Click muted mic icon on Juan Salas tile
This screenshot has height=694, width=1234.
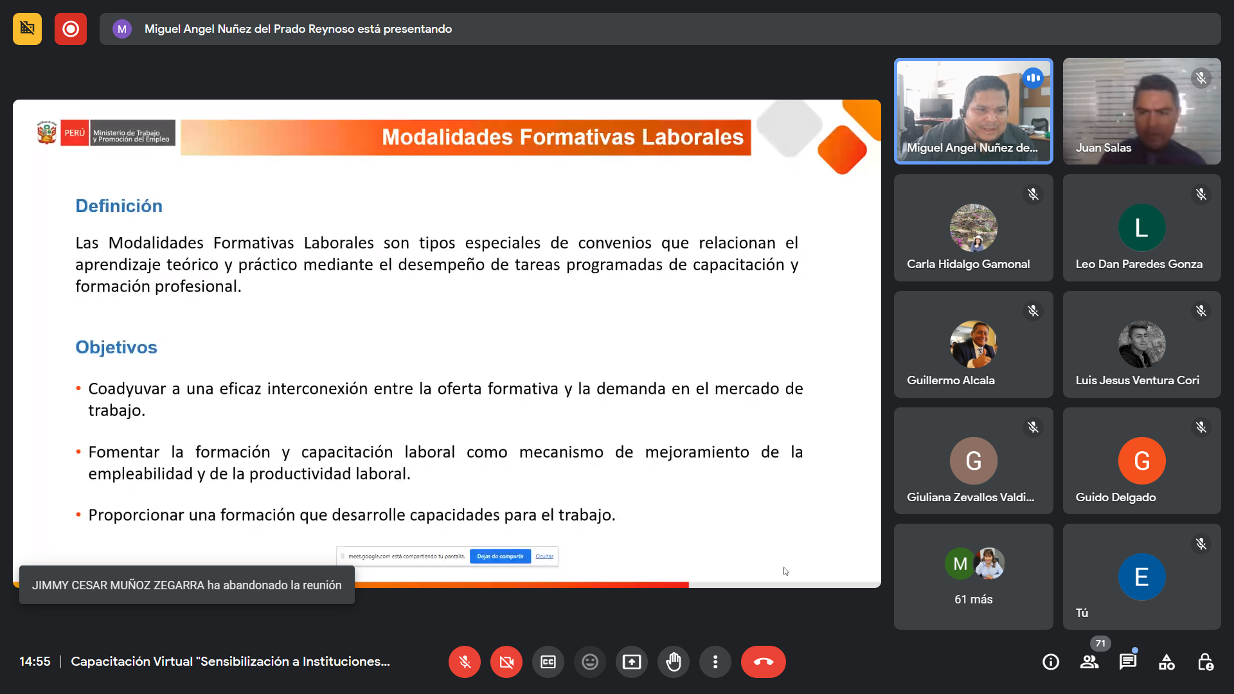1201,78
